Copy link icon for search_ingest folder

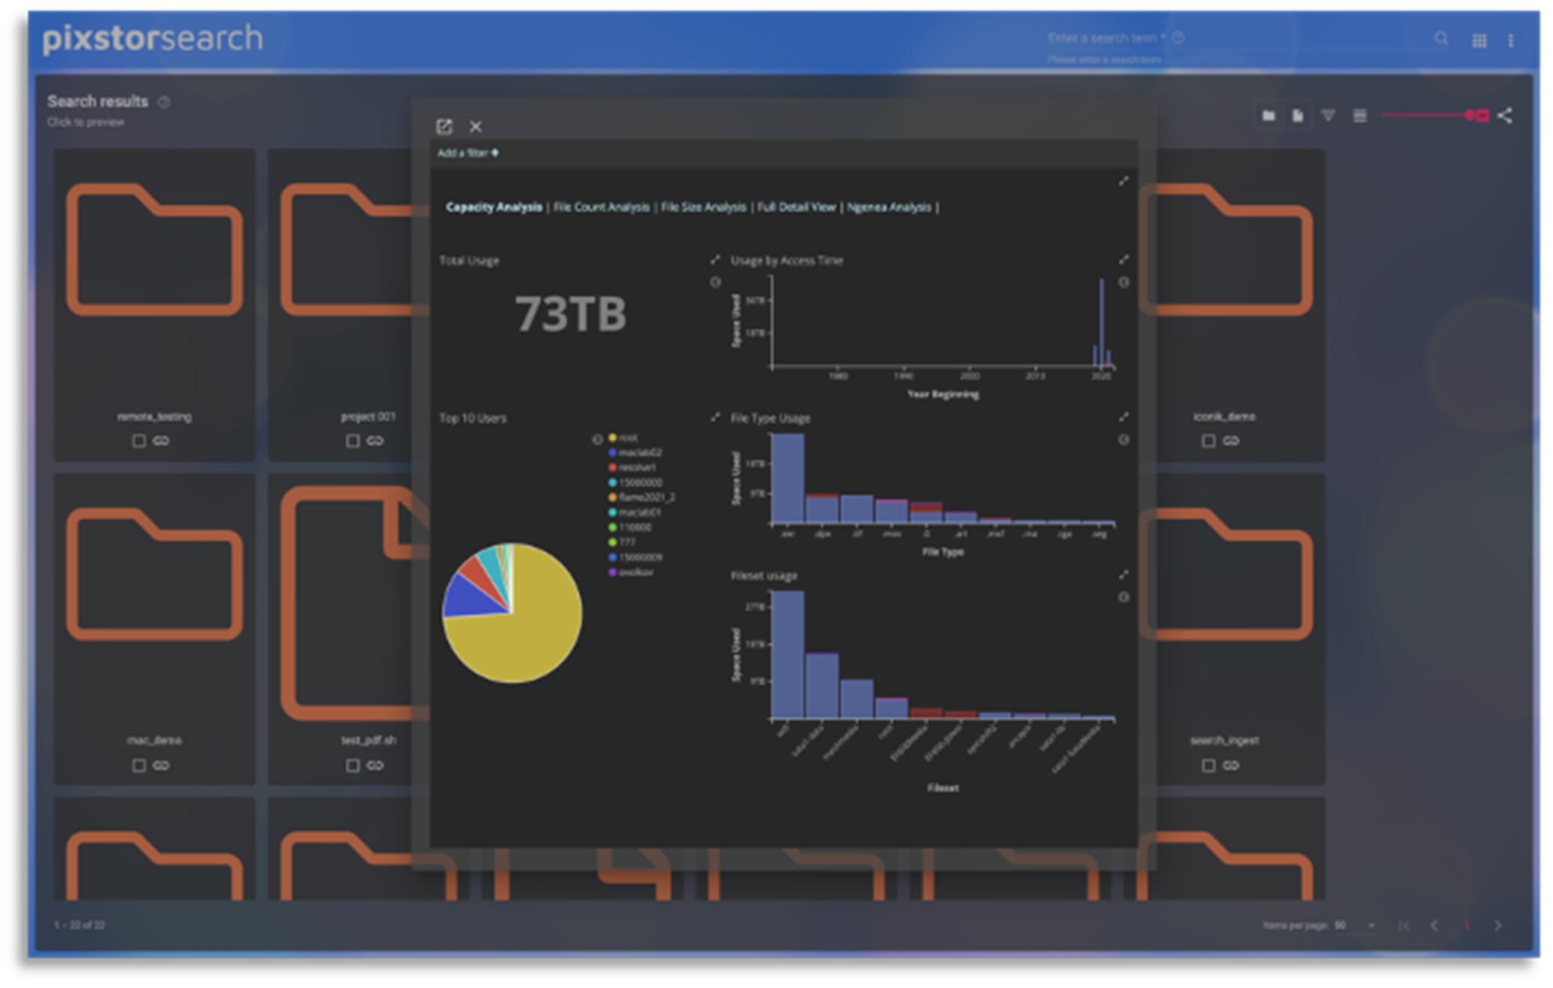click(1231, 765)
